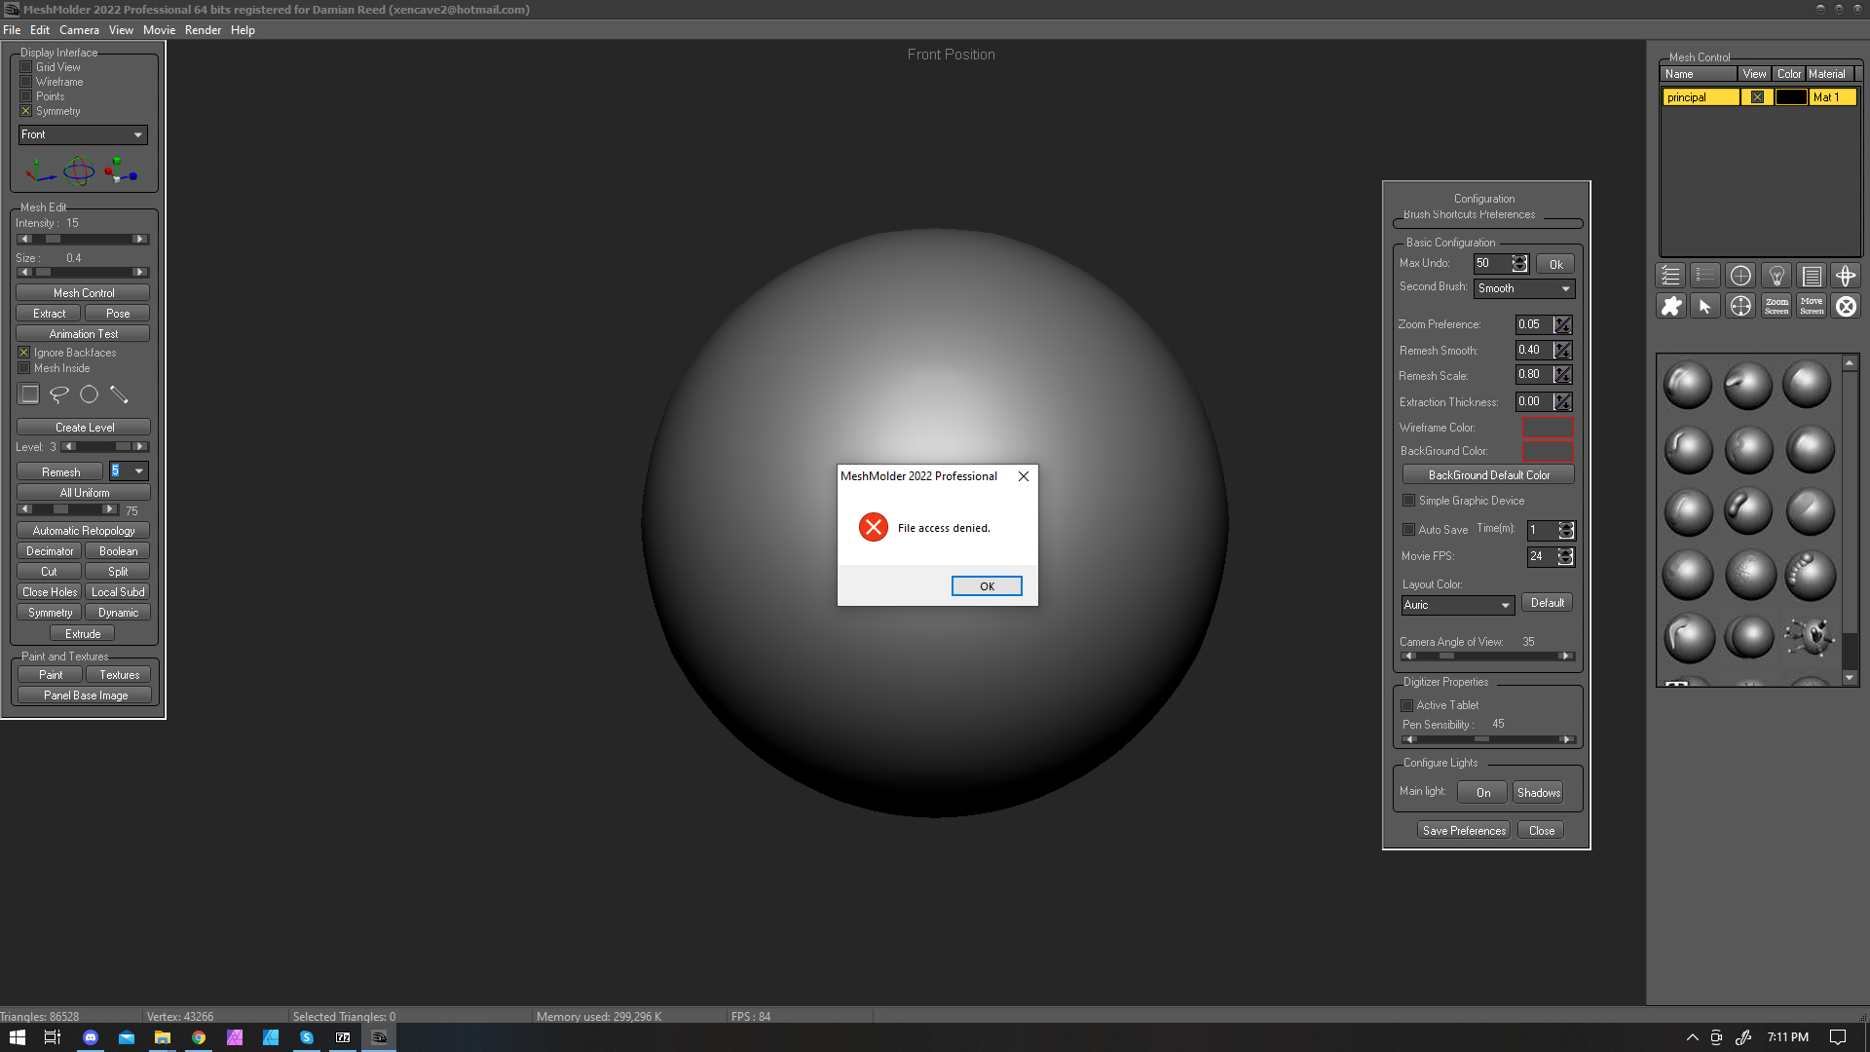The image size is (1870, 1052).
Task: Open the Front view dropdown
Action: (83, 134)
